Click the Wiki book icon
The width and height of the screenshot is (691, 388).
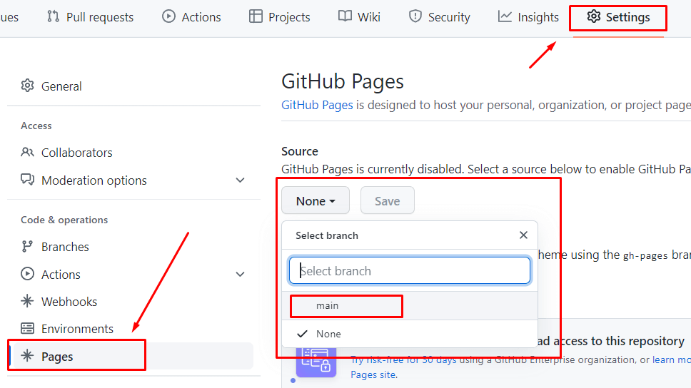[x=345, y=16]
